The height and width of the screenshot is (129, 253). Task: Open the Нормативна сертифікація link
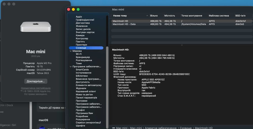point(36,88)
